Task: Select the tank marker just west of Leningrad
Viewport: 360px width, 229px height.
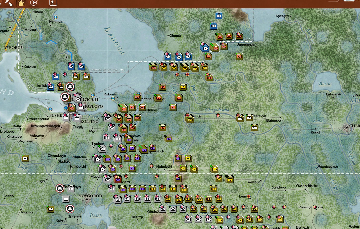Action: click(x=65, y=97)
